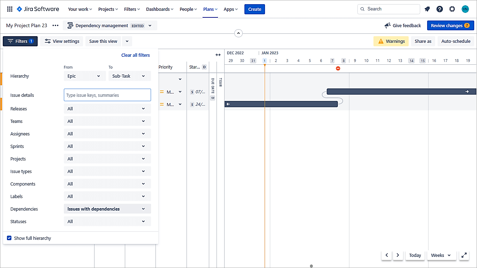Click the Issue details text field
Image resolution: width=477 pixels, height=268 pixels.
click(107, 95)
